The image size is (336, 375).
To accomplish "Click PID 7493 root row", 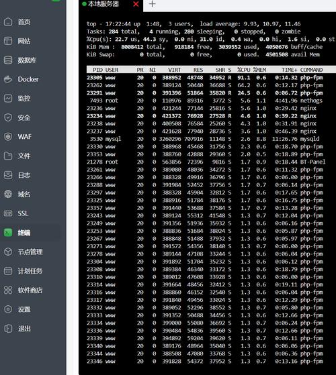I will (x=206, y=101).
